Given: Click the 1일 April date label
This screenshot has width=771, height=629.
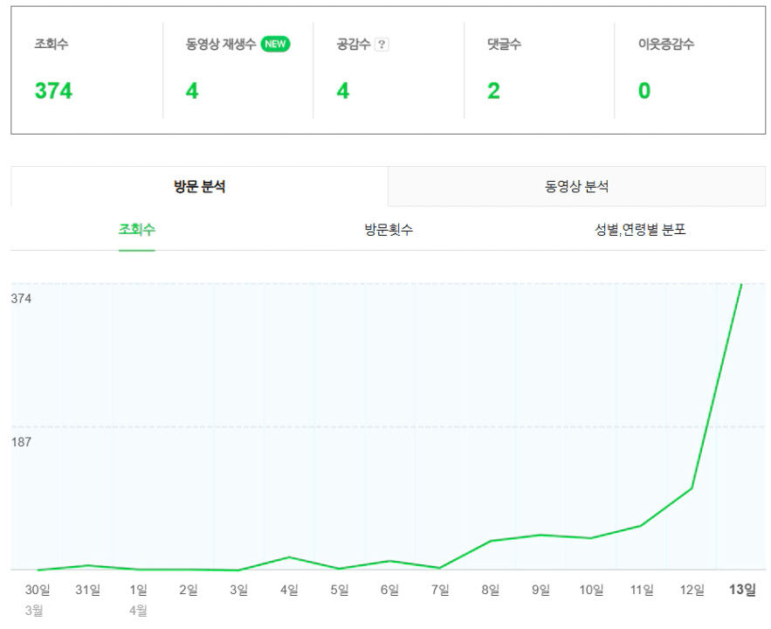Looking at the screenshot, I should (x=138, y=591).
